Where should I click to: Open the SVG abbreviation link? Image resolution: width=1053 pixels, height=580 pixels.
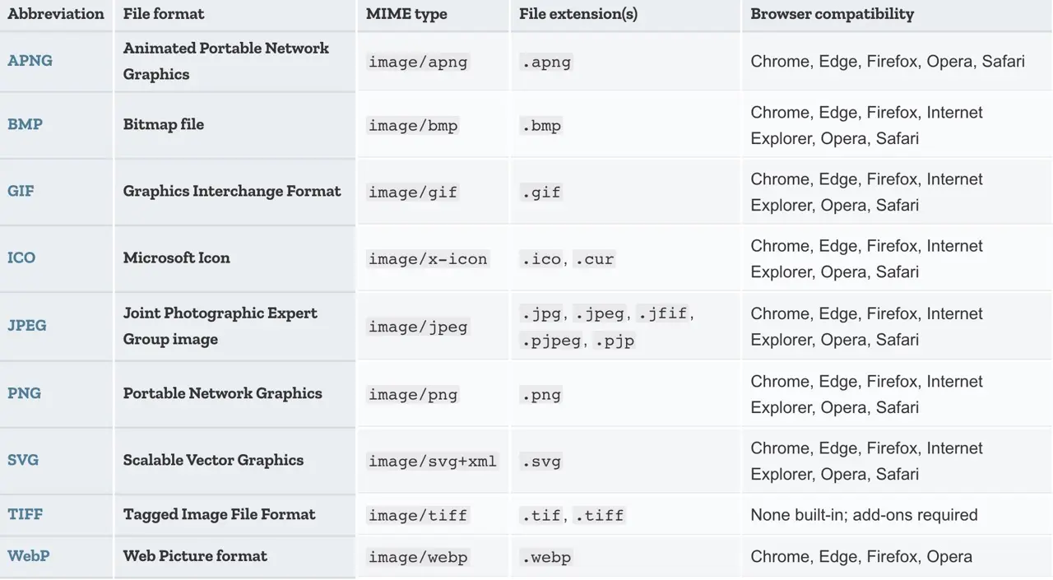tap(23, 460)
